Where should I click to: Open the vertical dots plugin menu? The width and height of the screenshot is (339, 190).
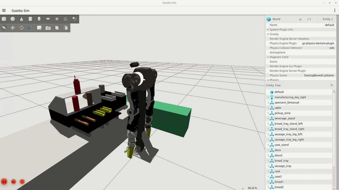pyautogui.click(x=335, y=11)
